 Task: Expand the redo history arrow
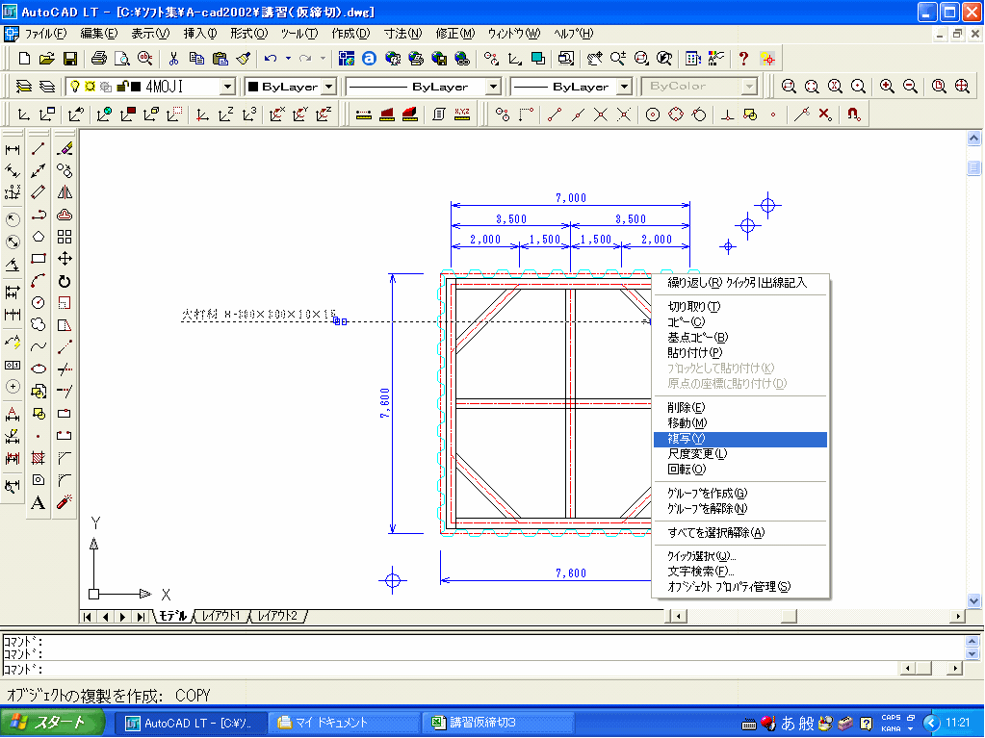[x=323, y=59]
